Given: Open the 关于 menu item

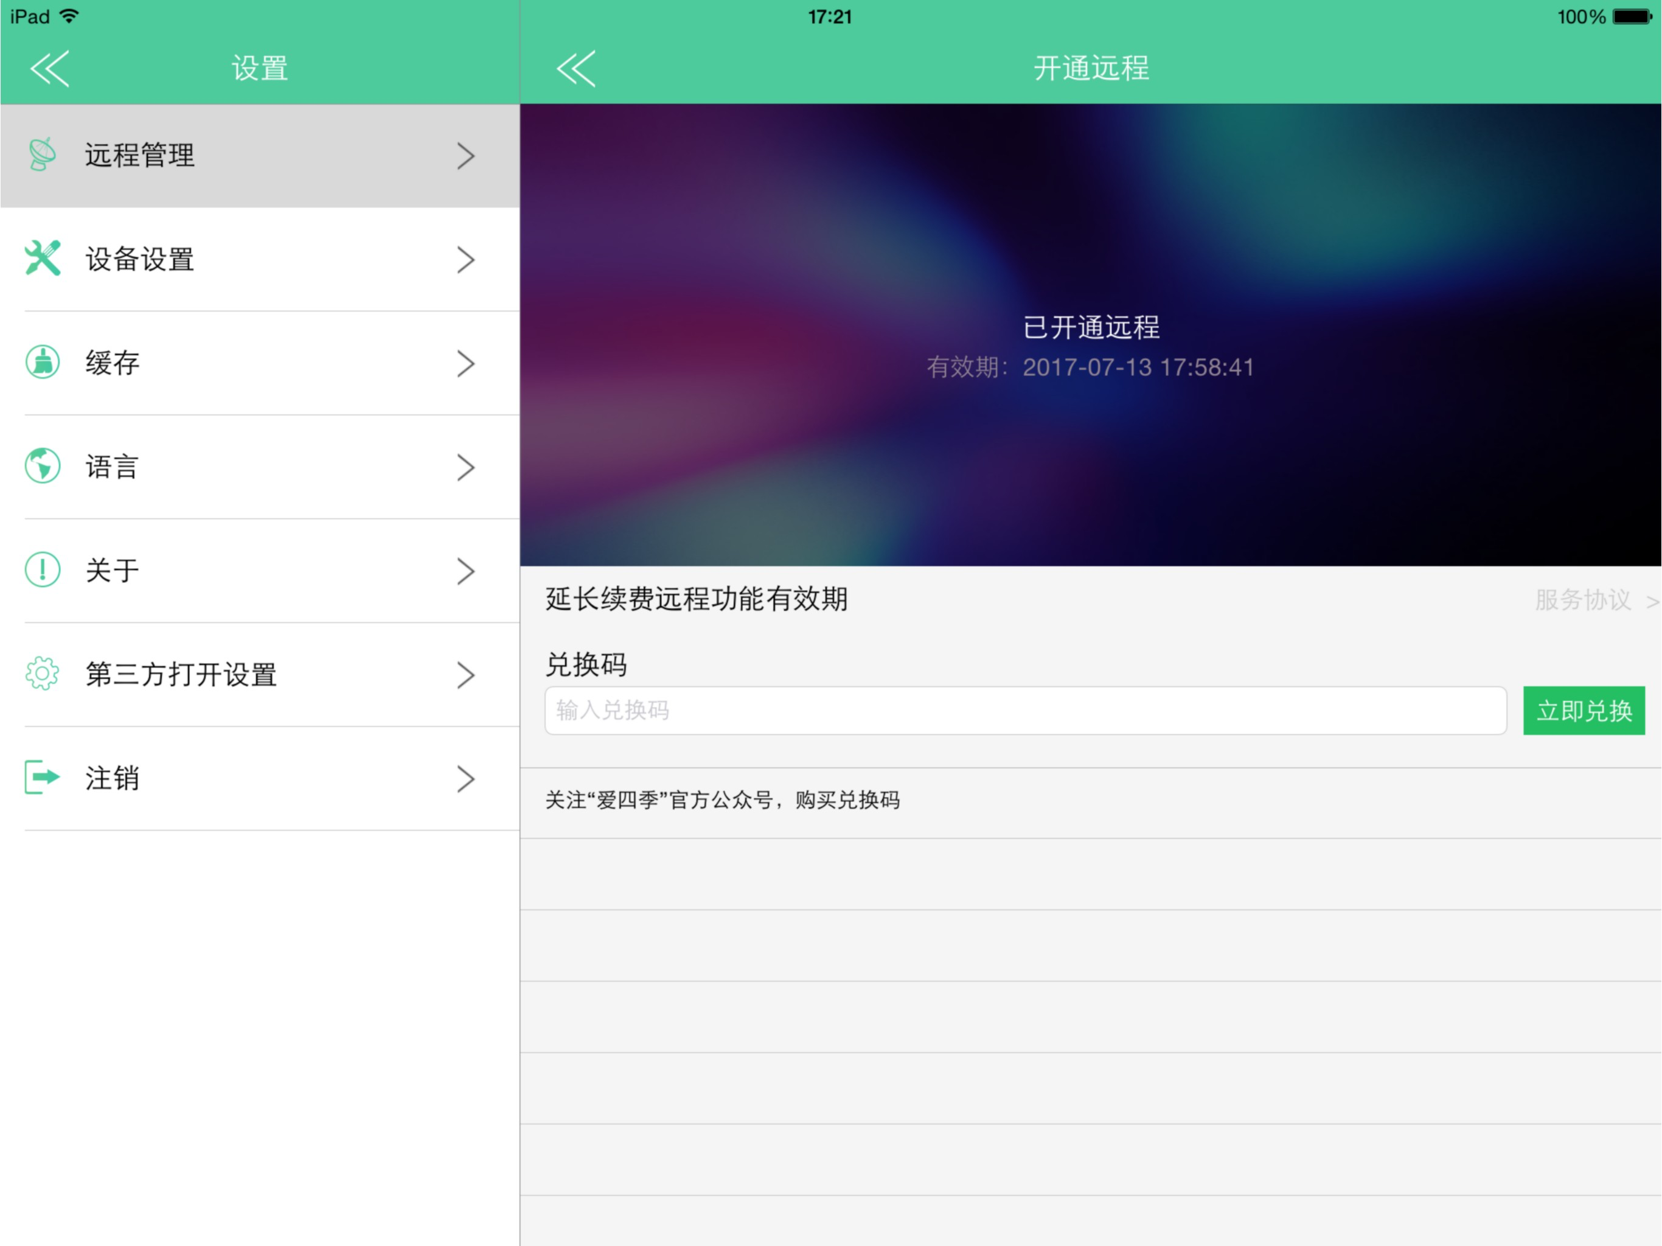Looking at the screenshot, I should 260,571.
